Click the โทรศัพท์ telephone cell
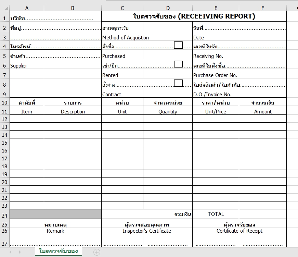298x257 pixels. click(x=55, y=45)
